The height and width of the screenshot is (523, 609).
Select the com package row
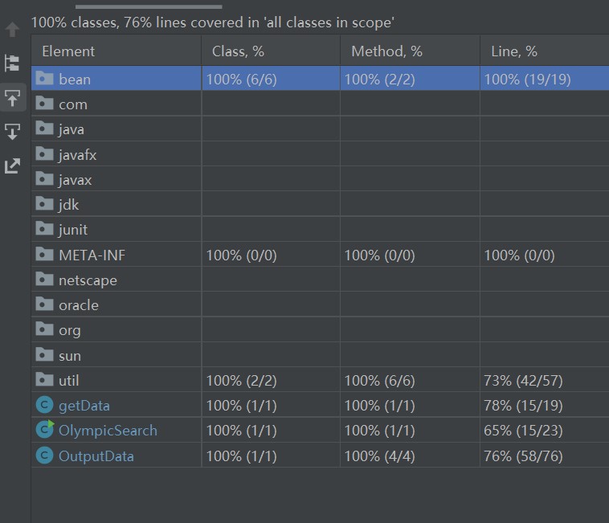(320, 104)
